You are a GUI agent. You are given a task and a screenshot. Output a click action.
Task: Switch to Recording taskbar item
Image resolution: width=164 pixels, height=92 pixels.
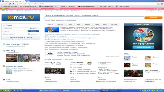pos(69,91)
